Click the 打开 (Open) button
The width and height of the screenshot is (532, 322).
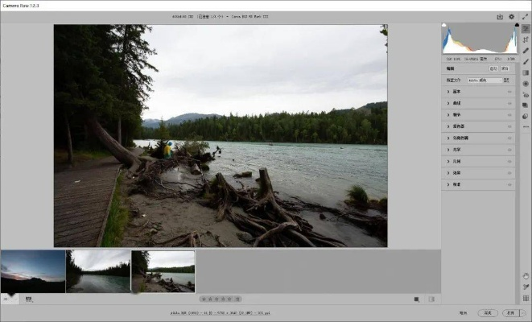point(511,313)
